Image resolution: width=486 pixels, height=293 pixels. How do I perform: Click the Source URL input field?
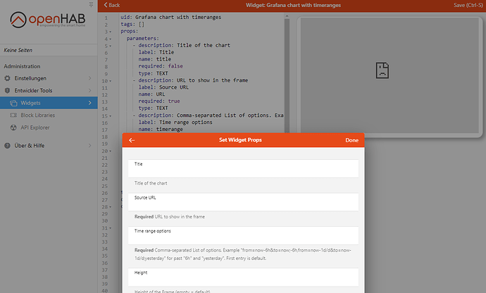click(x=243, y=202)
